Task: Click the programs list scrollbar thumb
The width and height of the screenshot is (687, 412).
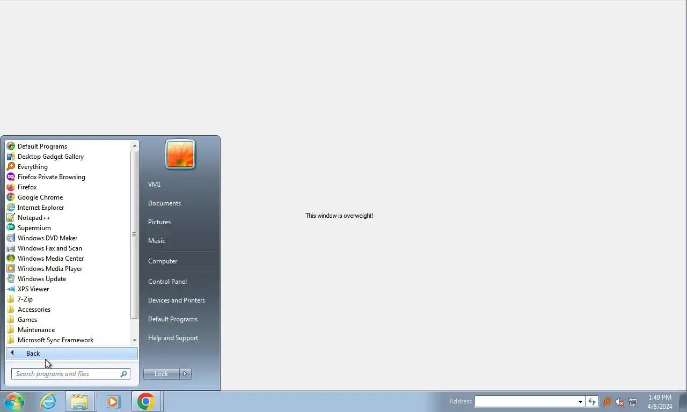Action: pos(135,234)
